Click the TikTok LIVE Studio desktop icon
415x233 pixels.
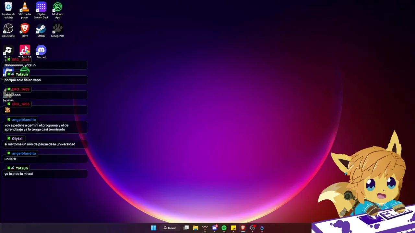[x=25, y=52]
